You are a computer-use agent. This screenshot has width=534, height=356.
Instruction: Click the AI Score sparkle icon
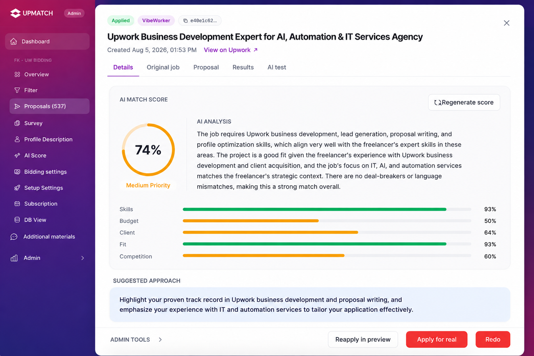(x=17, y=155)
